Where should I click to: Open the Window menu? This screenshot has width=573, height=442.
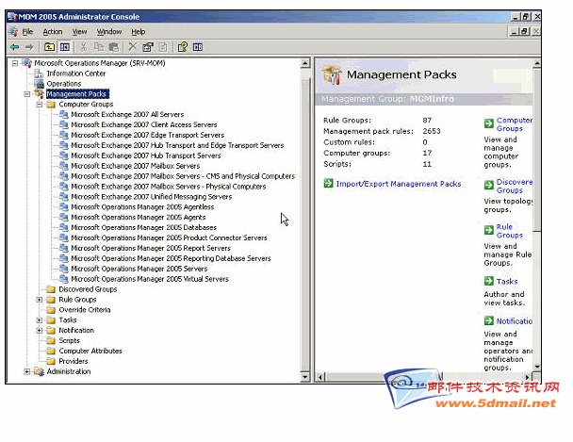pos(109,32)
